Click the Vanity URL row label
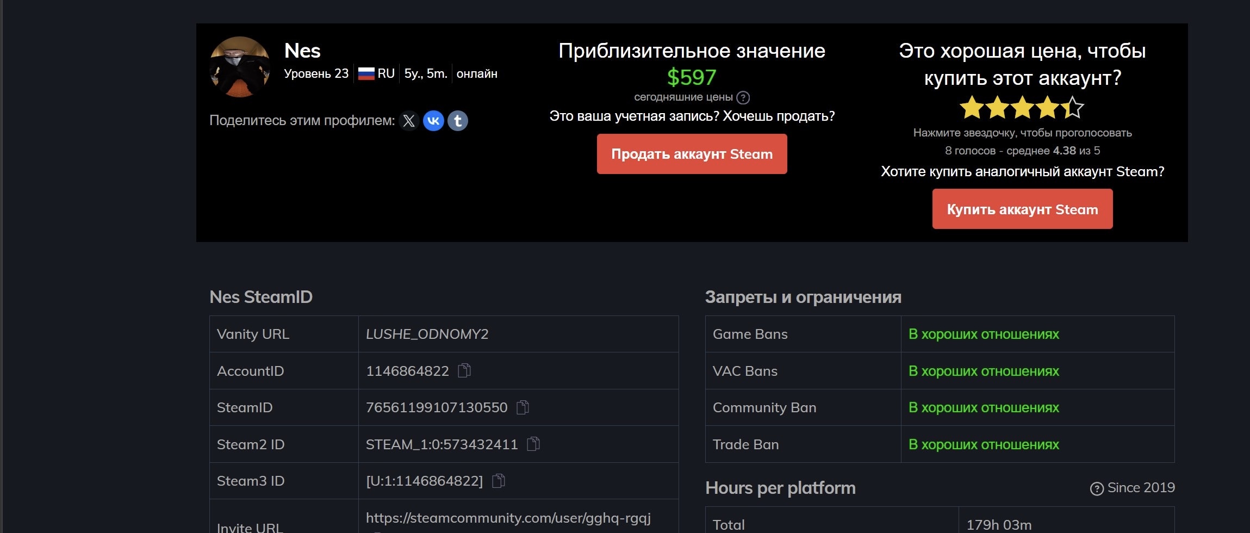 point(253,334)
